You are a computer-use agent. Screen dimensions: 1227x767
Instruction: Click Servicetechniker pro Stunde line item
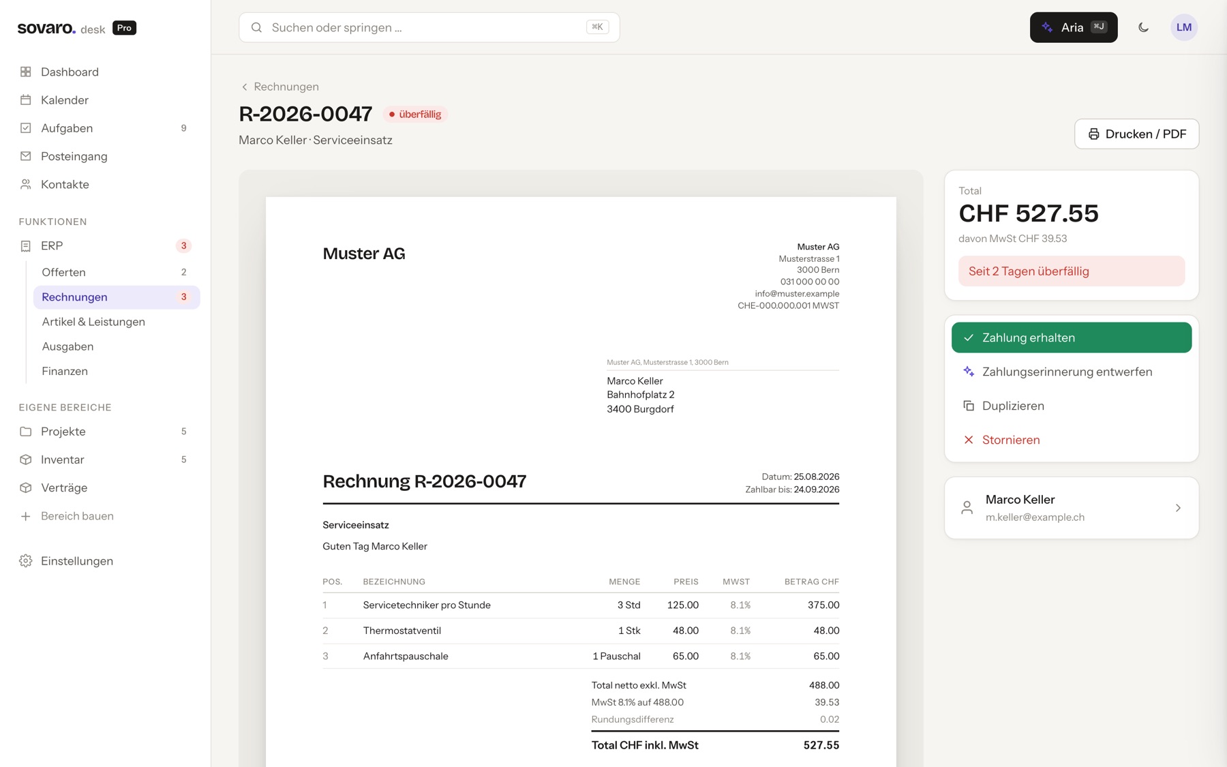point(581,605)
